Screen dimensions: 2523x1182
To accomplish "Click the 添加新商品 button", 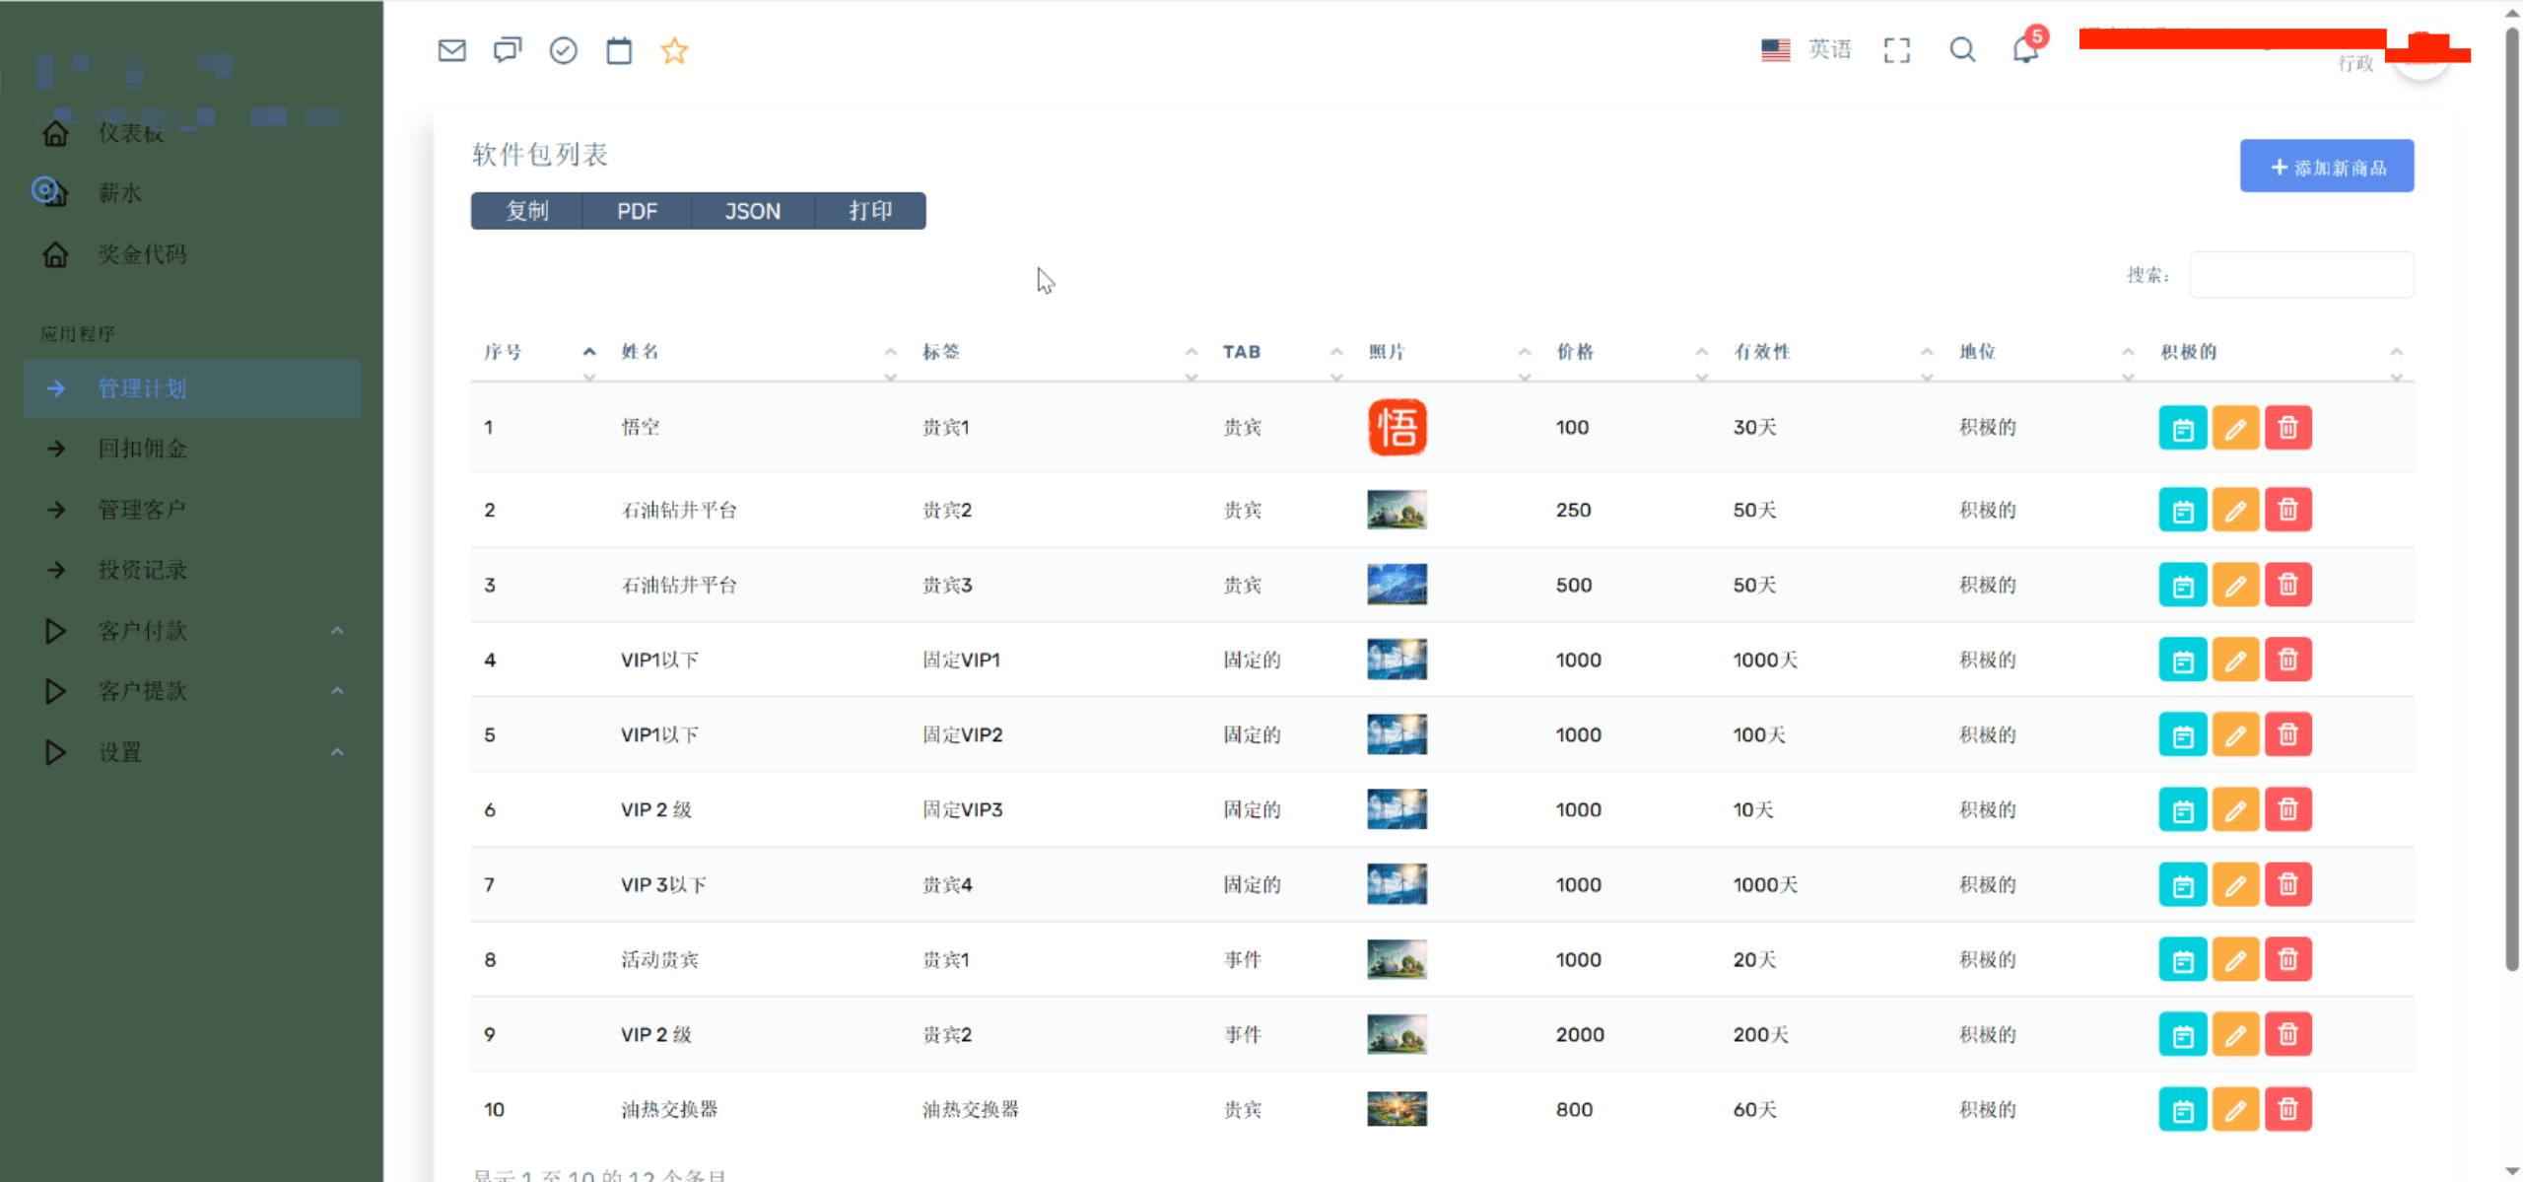I will point(2326,167).
